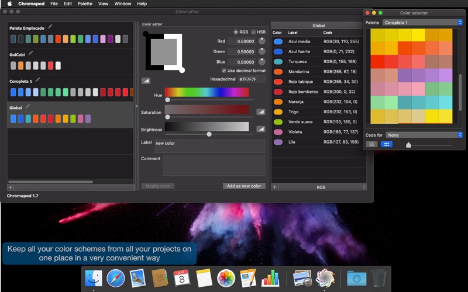Screen dimensions: 468x292
Task: Open the Window menu
Action: pyautogui.click(x=123, y=4)
